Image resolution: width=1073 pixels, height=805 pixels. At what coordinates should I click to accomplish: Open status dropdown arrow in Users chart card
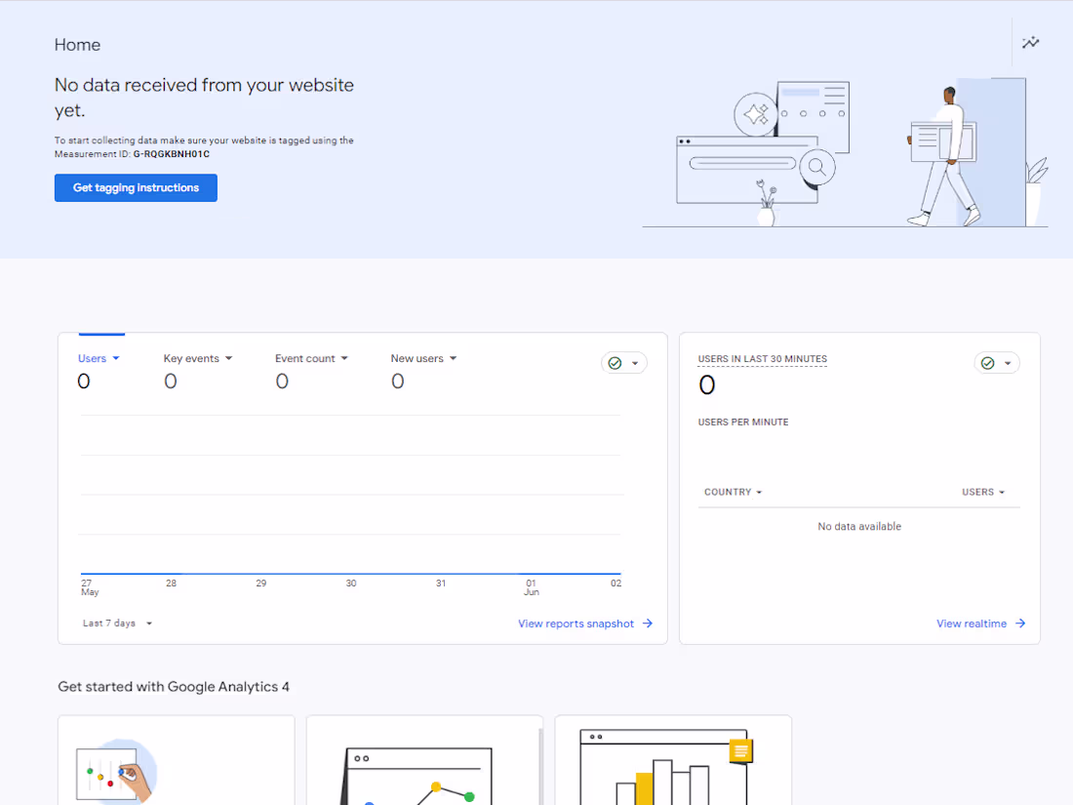click(635, 364)
